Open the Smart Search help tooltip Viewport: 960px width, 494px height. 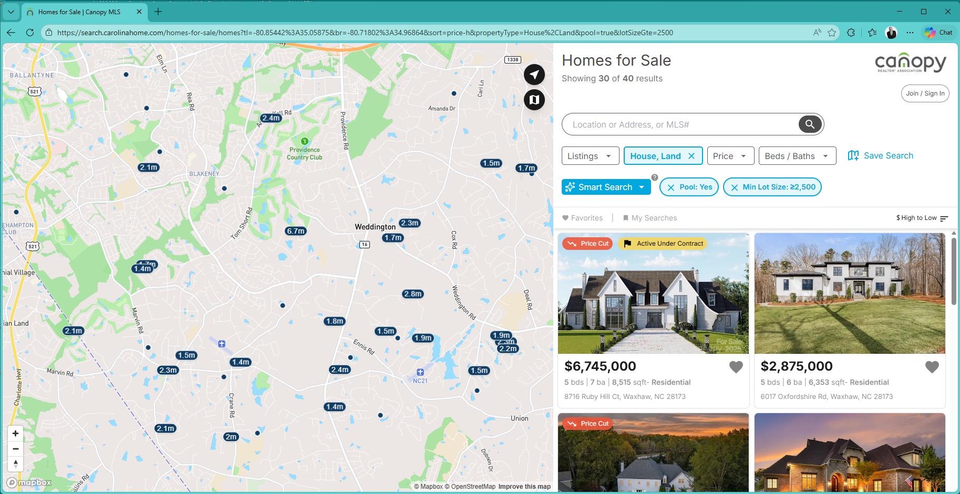point(655,177)
